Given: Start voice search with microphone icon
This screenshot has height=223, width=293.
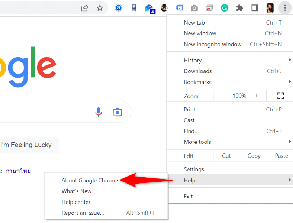Looking at the screenshot, I should [x=99, y=112].
